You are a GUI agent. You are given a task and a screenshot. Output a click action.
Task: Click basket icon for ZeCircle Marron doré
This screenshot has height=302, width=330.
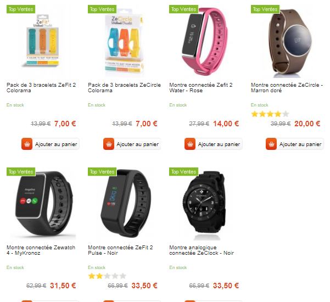271,144
